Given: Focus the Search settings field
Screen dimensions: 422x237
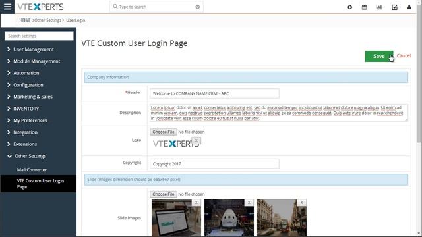Looking at the screenshot, I should tap(39, 36).
